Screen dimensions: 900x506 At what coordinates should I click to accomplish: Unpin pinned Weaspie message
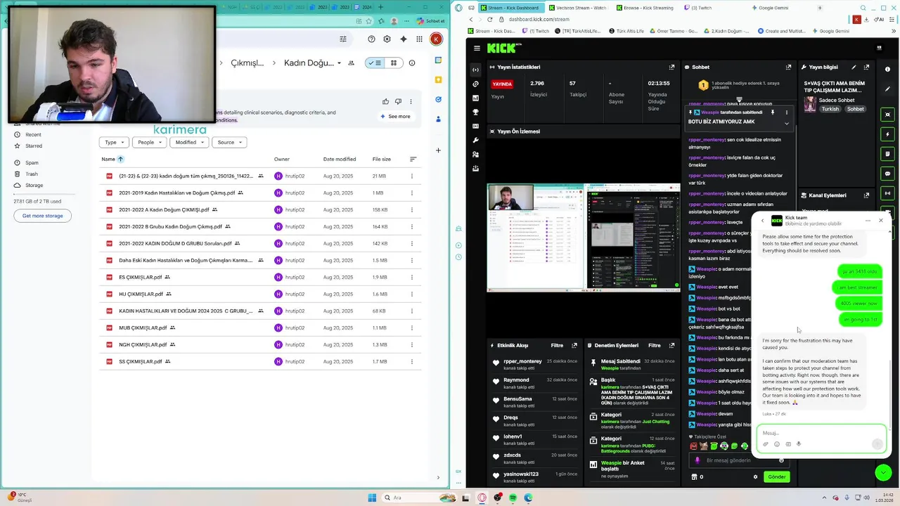(773, 112)
